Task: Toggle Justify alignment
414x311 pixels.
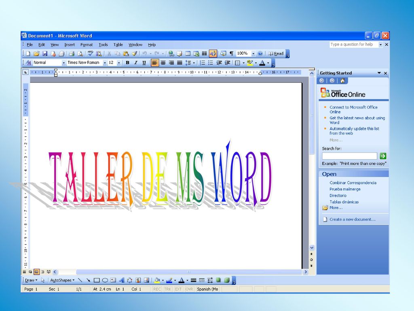Action: pos(180,63)
